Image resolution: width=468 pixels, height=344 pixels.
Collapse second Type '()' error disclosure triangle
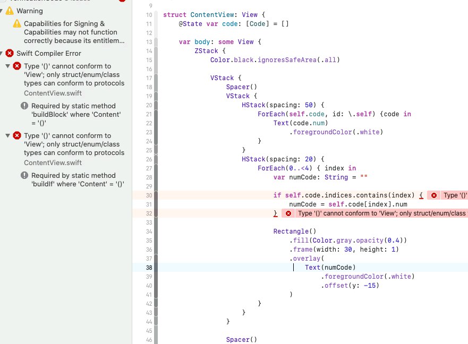tap(8, 135)
